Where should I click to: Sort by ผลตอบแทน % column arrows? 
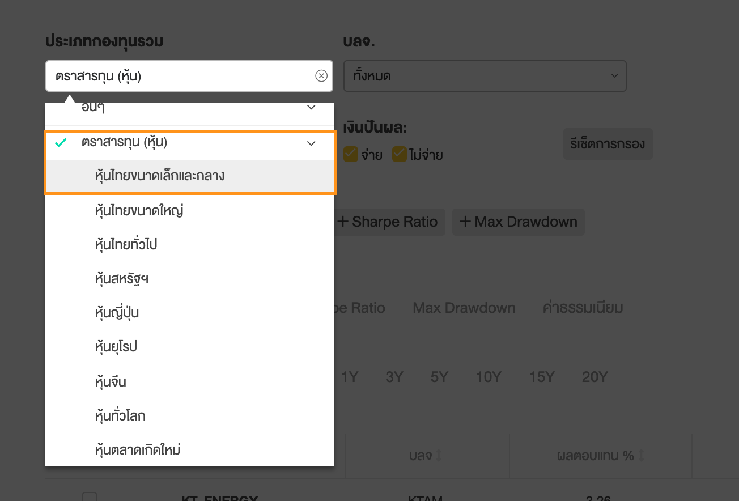coord(642,456)
